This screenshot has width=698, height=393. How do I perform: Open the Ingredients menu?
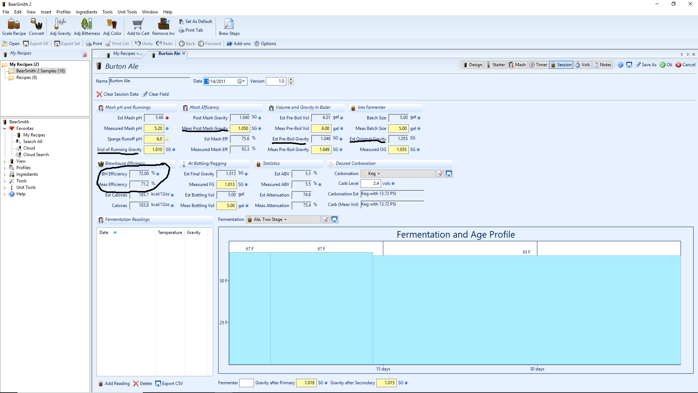click(86, 12)
